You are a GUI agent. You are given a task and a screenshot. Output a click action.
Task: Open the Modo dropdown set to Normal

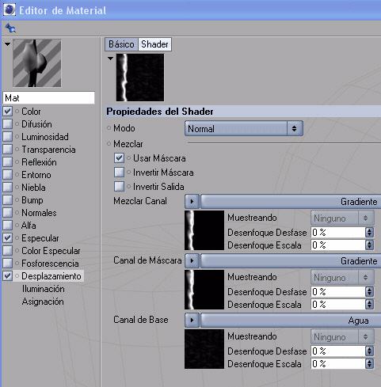(244, 128)
